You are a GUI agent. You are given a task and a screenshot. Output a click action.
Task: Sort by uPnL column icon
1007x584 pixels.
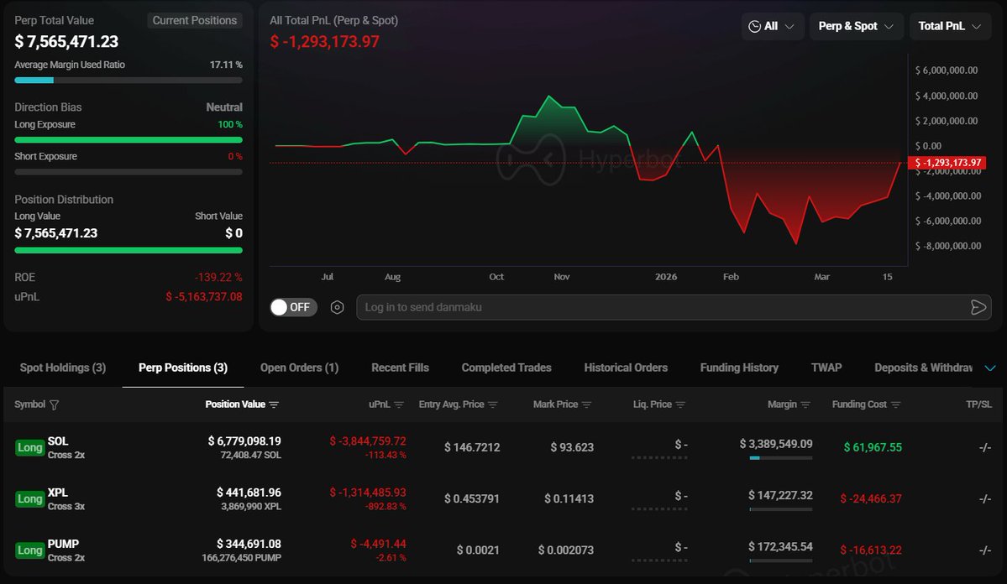click(399, 404)
